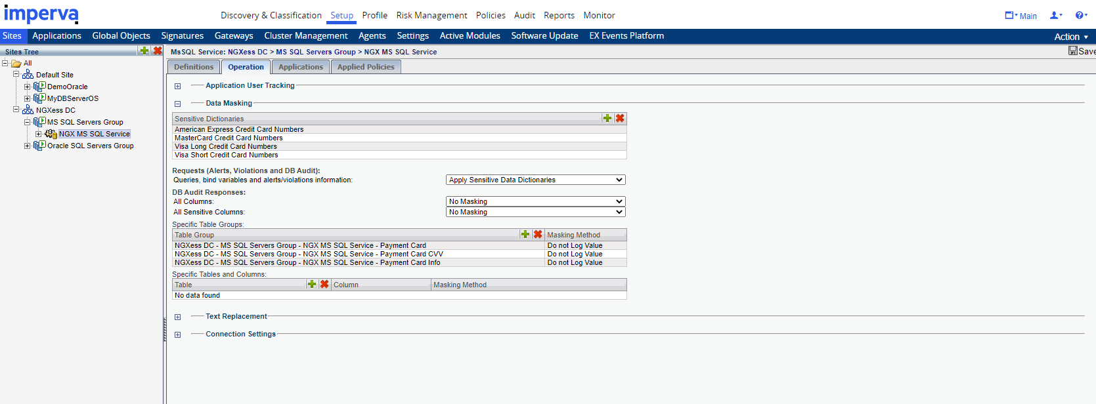Open the All Columns masking dropdown
Viewport: 1096px width, 404px height.
(x=535, y=201)
